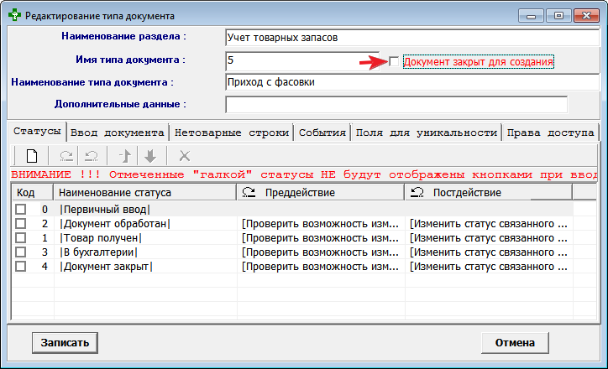This screenshot has width=608, height=369.
Task: Select the '|Товар получен|' status name
Action: click(x=101, y=237)
